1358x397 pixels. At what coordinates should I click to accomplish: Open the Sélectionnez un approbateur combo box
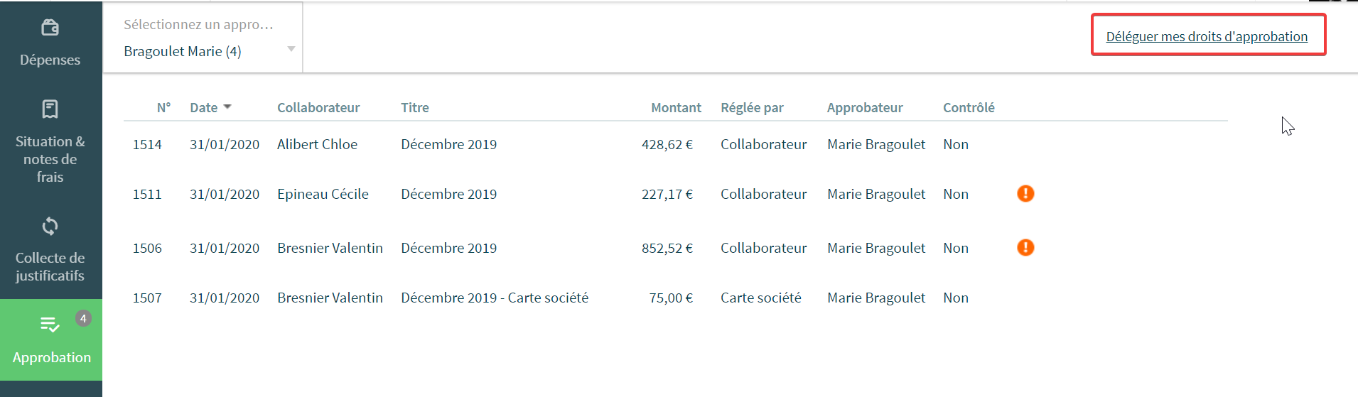click(203, 38)
